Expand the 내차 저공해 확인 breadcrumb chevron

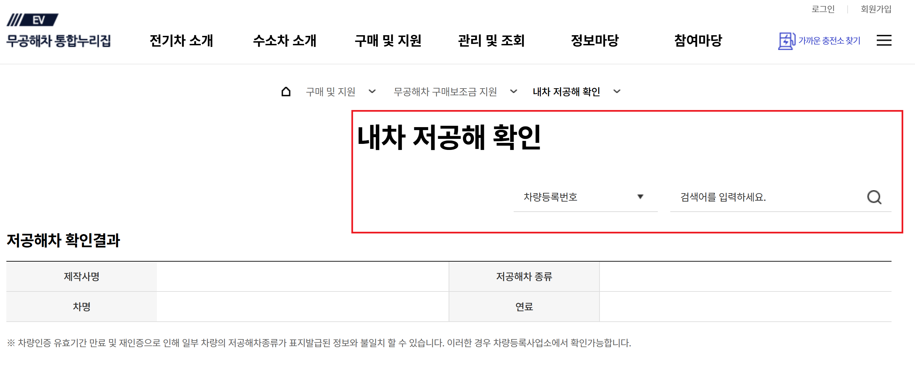(x=617, y=92)
